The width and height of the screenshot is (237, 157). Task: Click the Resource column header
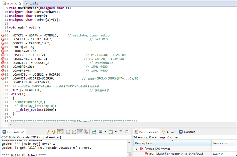[220, 143]
